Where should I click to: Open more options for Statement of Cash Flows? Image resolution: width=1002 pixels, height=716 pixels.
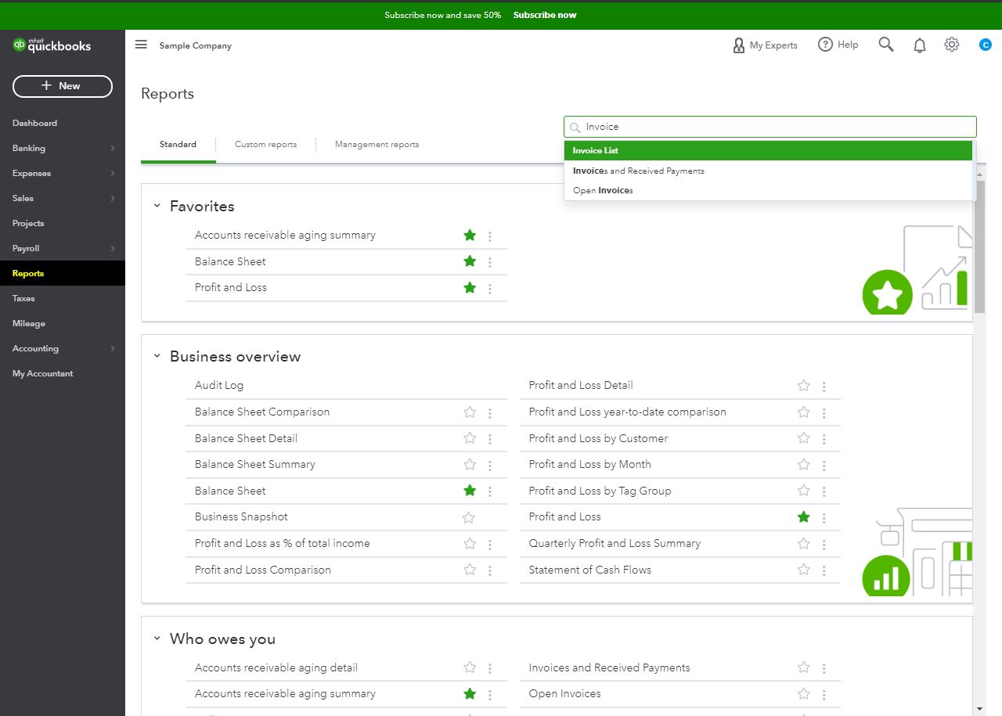click(824, 570)
